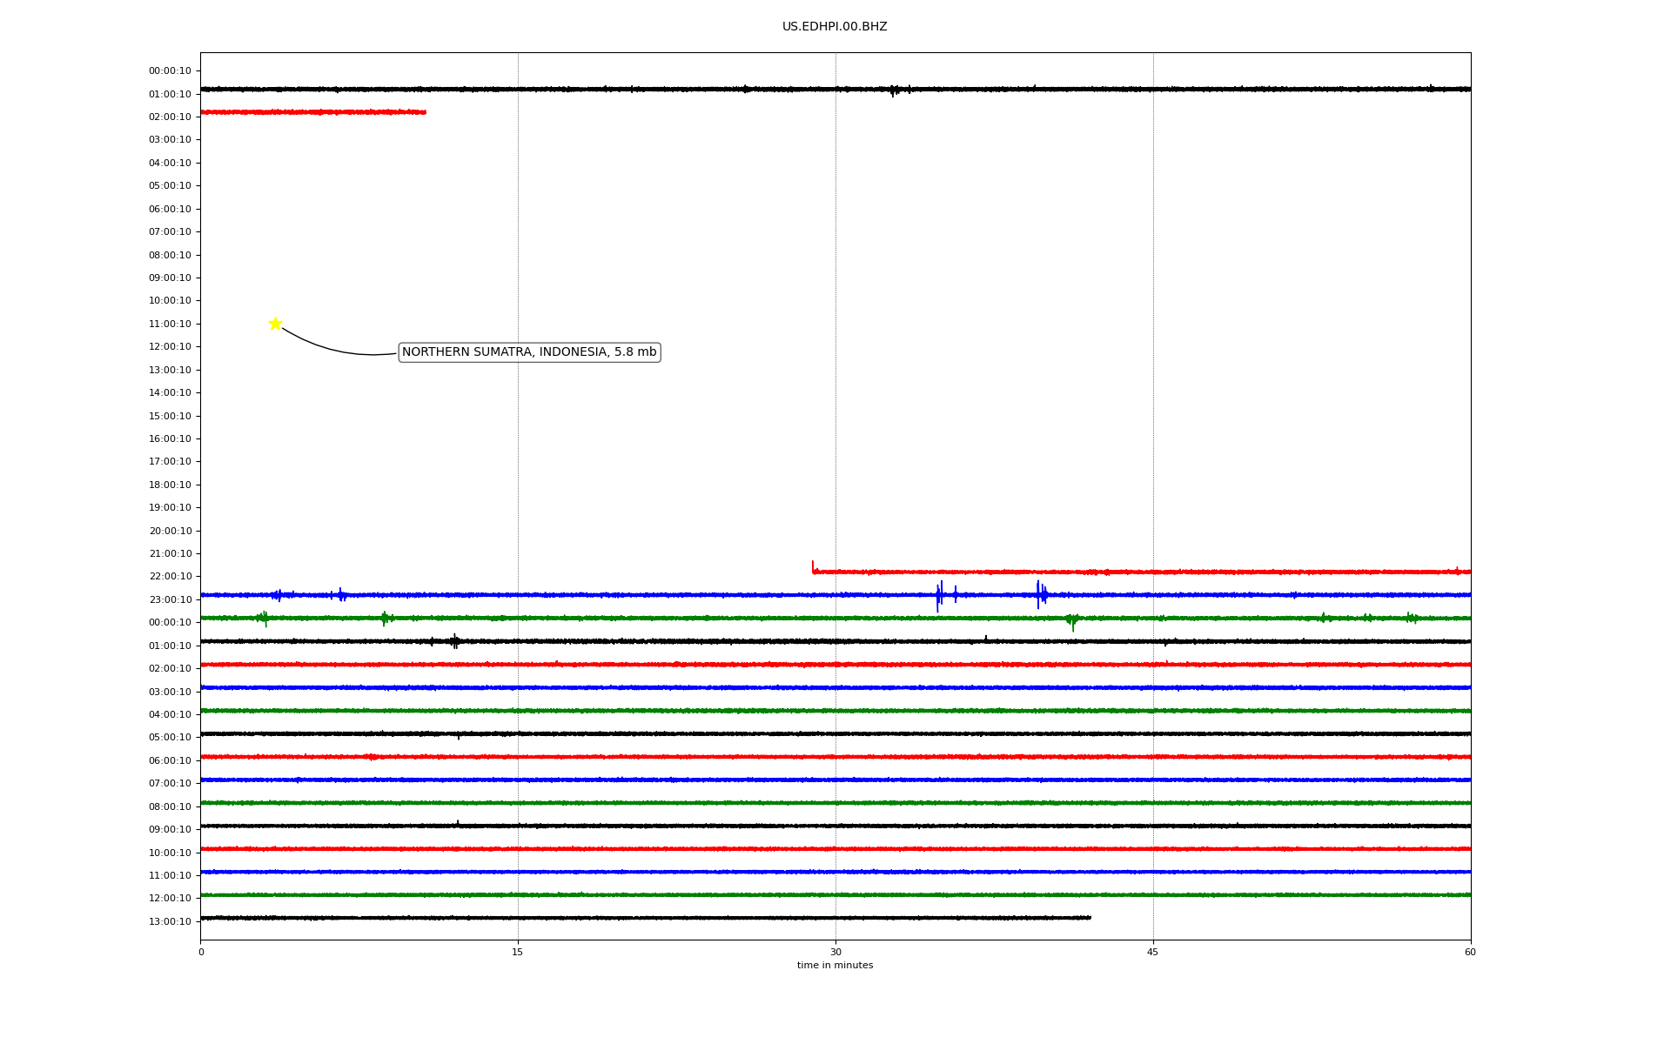Viewport: 1671px width, 1044px height.
Task: Select the 18:00:10 time row label
Action: [x=170, y=485]
